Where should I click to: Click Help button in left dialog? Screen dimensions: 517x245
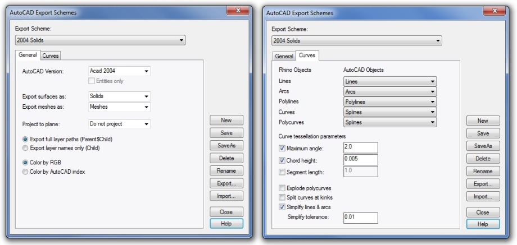226,224
